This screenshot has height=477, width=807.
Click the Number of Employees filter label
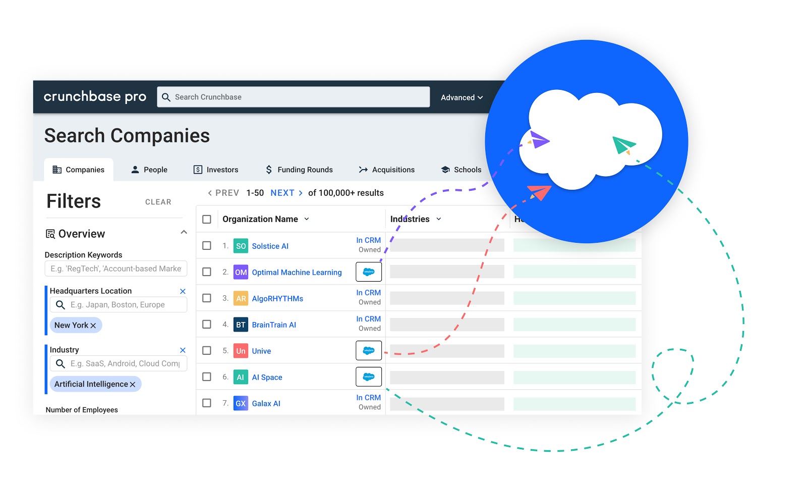82,410
